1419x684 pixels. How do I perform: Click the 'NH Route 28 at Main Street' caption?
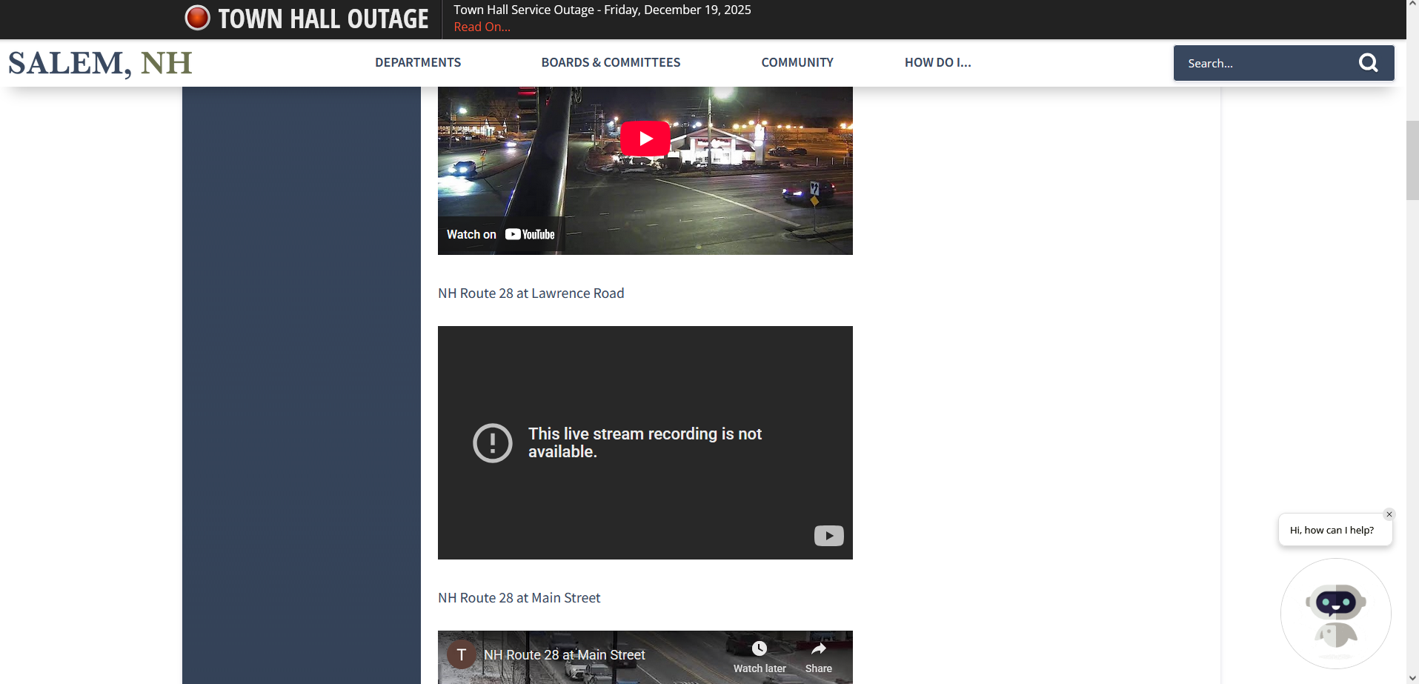pyautogui.click(x=519, y=598)
